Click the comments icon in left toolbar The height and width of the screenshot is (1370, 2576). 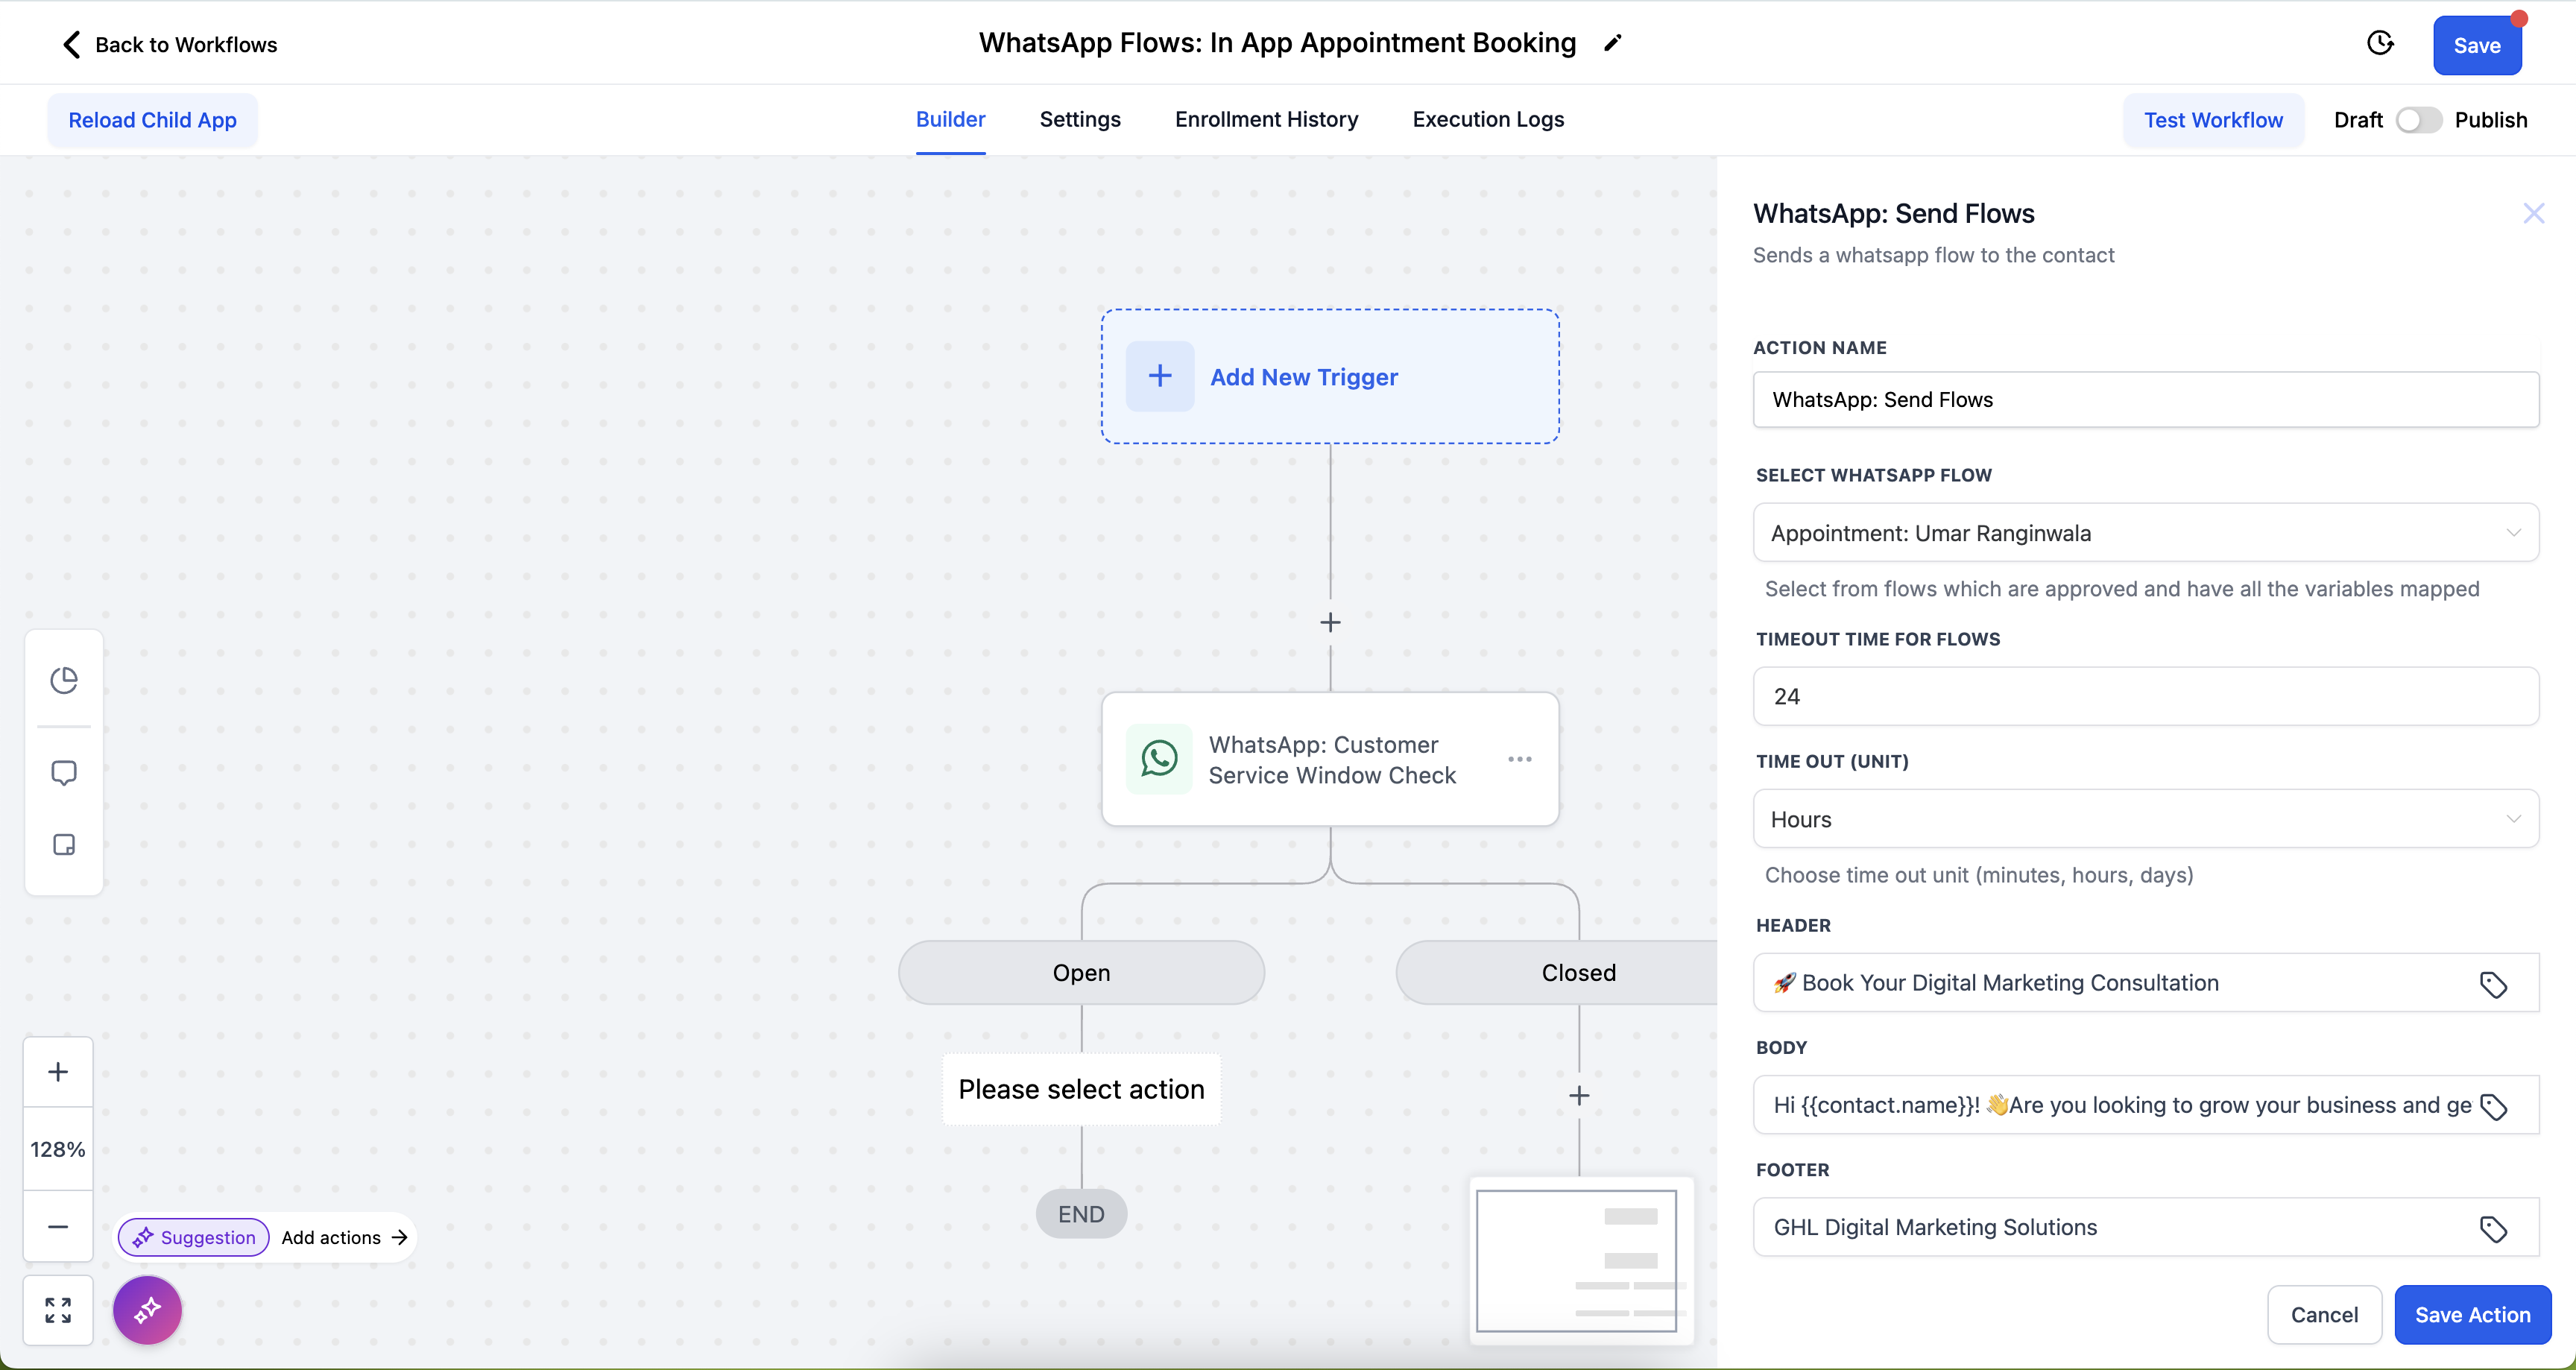tap(64, 772)
